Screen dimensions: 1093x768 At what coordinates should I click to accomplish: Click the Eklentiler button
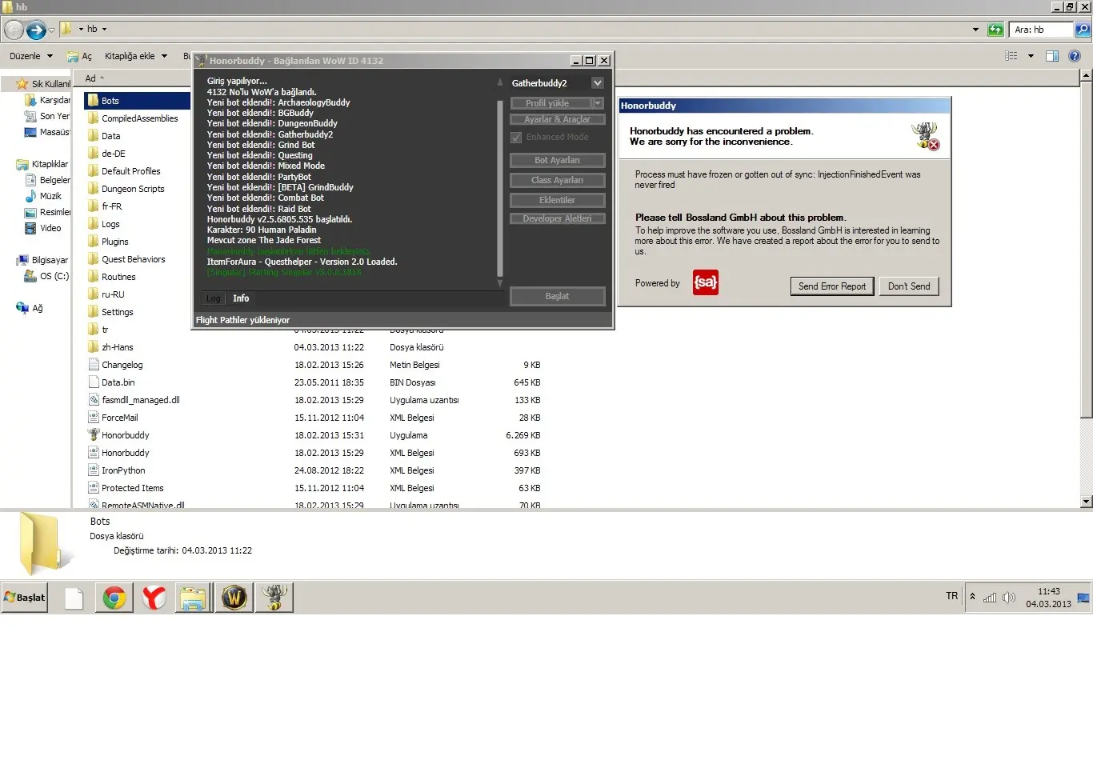coord(558,200)
